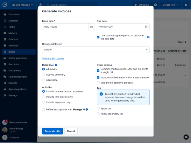The image size is (191, 143).
Task: Uncheck Include unbilled matters with zero balance
Action: click(98, 78)
